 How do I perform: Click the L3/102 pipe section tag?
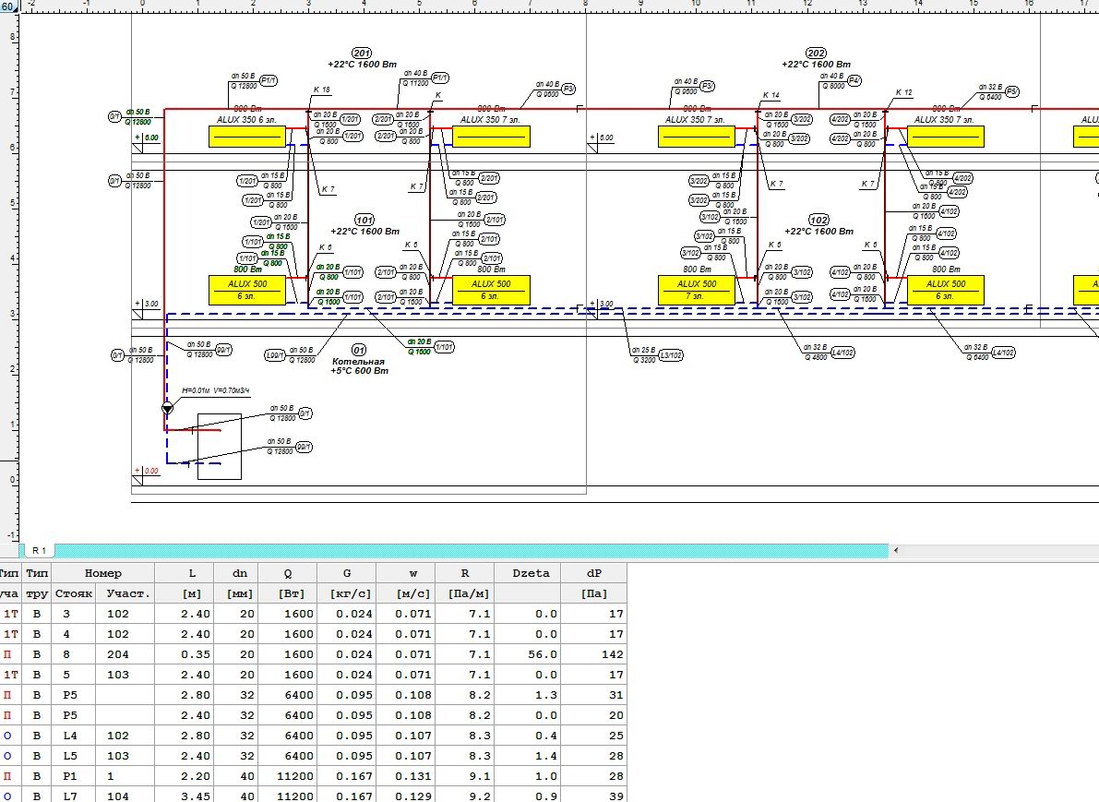coord(671,354)
